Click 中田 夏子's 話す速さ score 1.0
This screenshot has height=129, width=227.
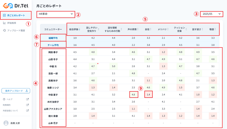pyautogui.click(x=198, y=95)
